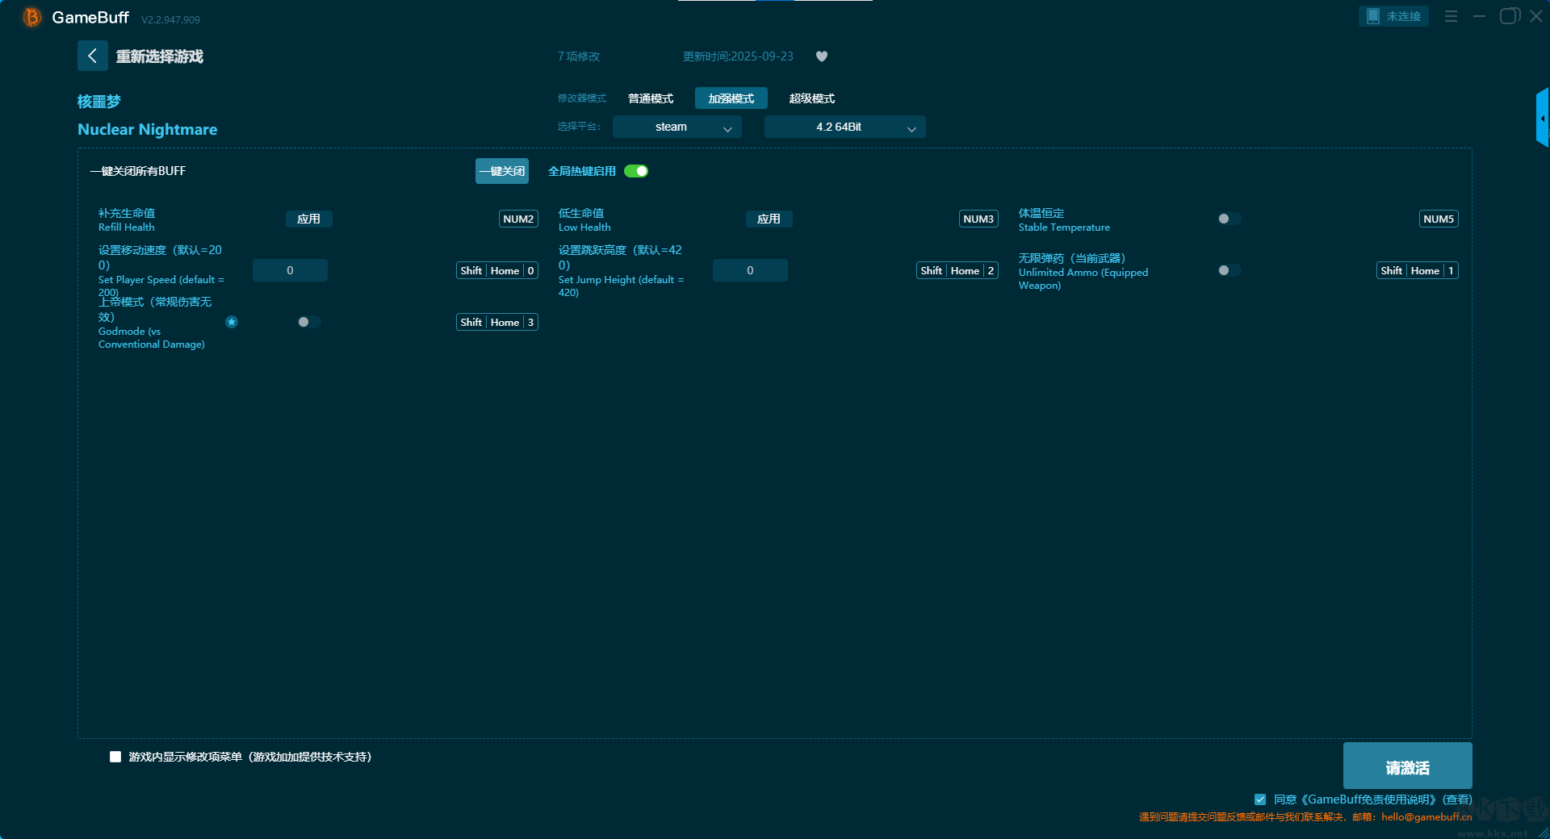This screenshot has width=1550, height=839.
Task: Apply the Refill Health cheat
Action: click(x=308, y=219)
